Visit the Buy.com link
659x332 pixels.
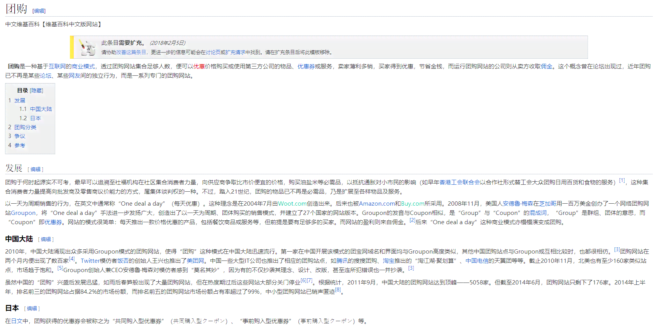(x=413, y=204)
